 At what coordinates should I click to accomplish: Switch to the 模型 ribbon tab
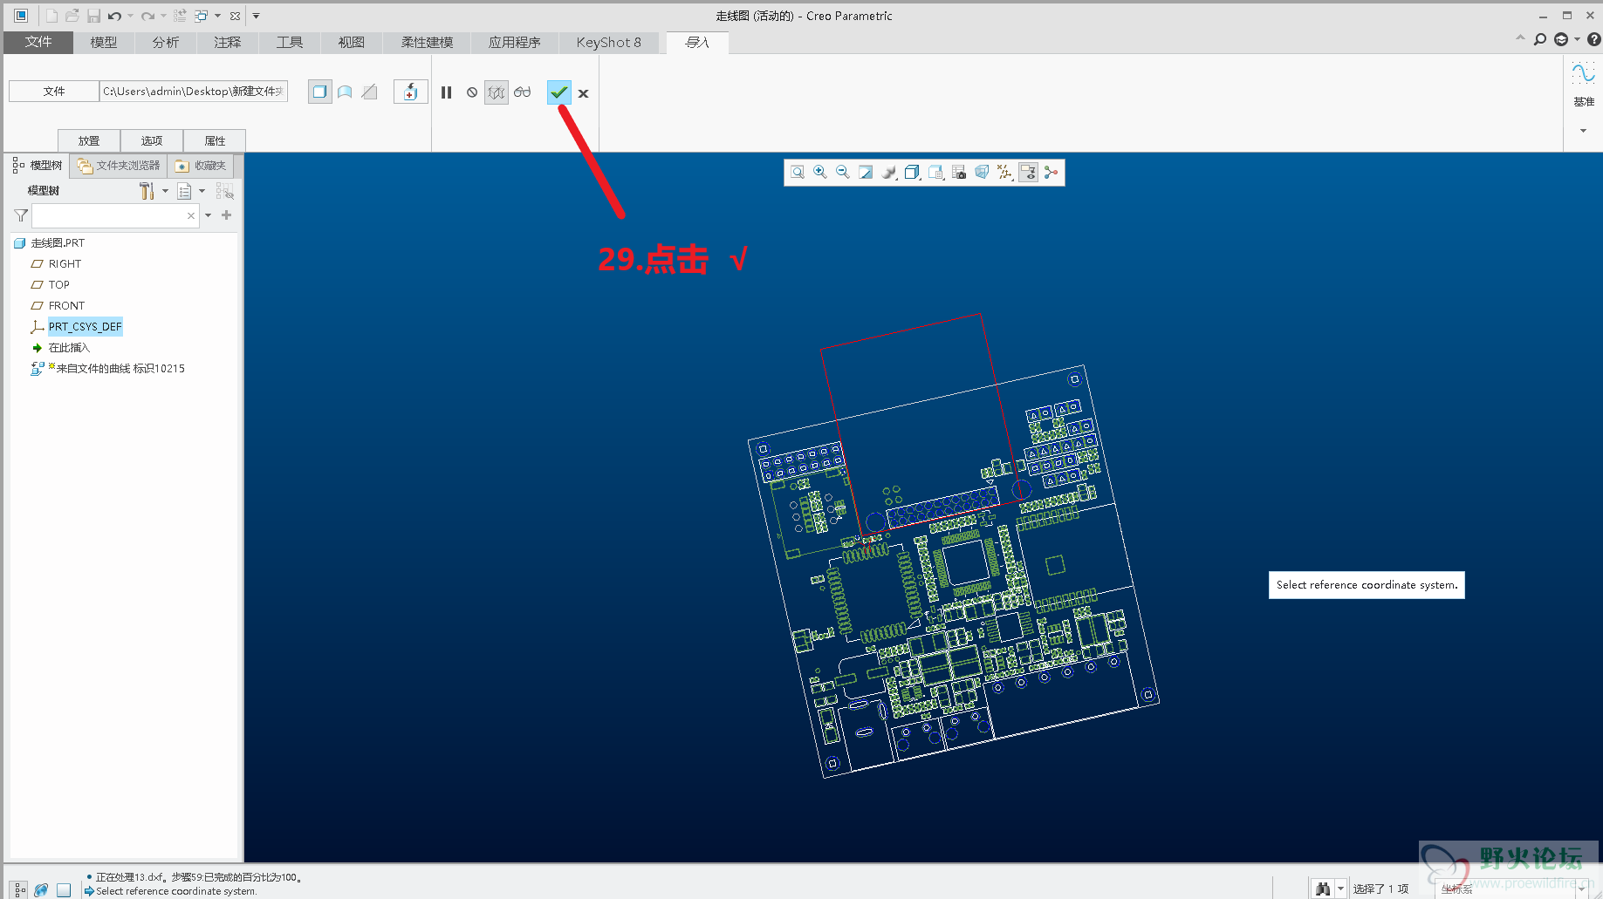(x=104, y=42)
